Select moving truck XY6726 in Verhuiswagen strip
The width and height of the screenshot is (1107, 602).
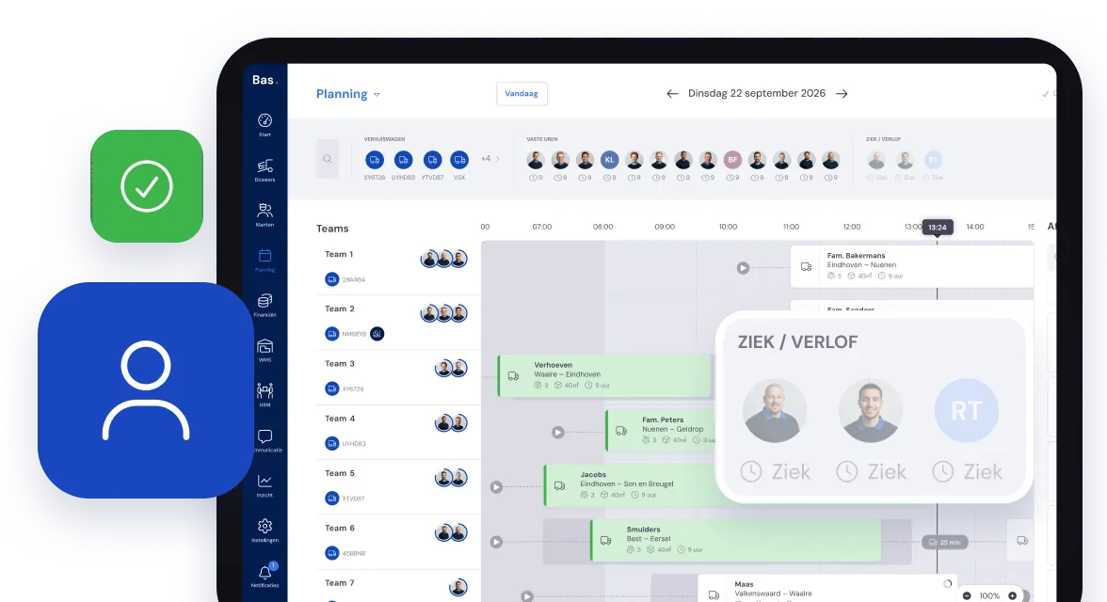375,160
